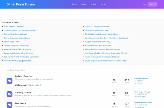164x108 pixels.
Task: Click the Forum Dizini breadcrumb
Action: pos(20,70)
